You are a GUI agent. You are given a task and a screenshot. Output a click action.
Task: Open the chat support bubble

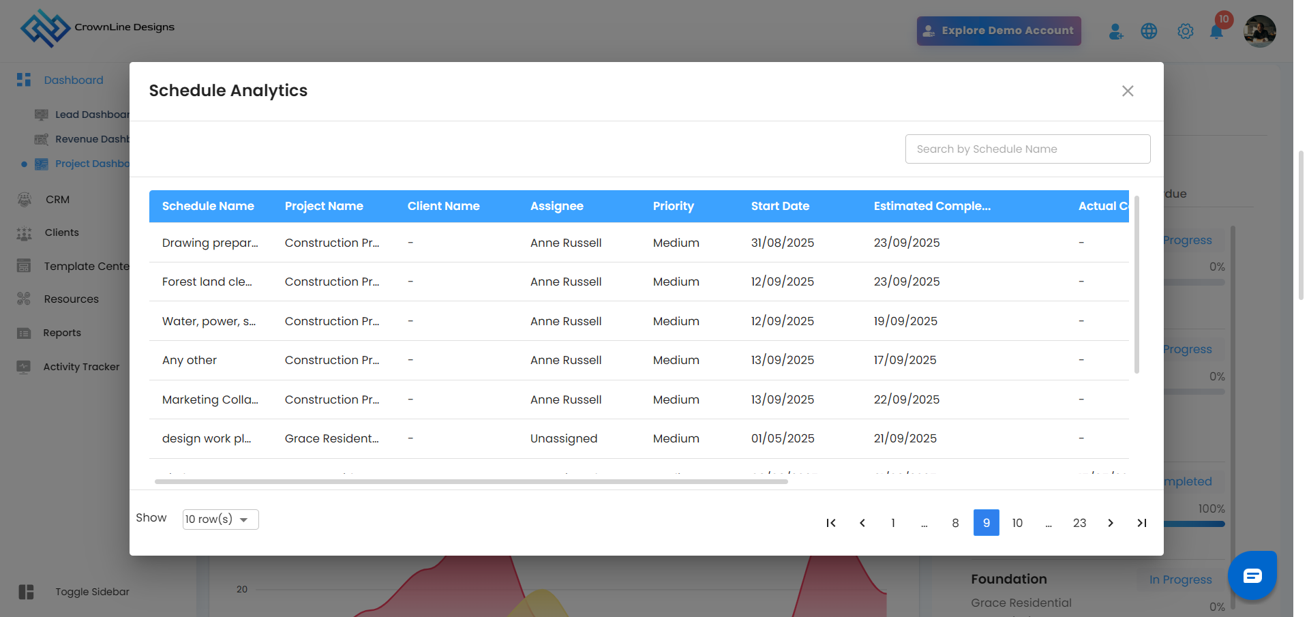1252,575
